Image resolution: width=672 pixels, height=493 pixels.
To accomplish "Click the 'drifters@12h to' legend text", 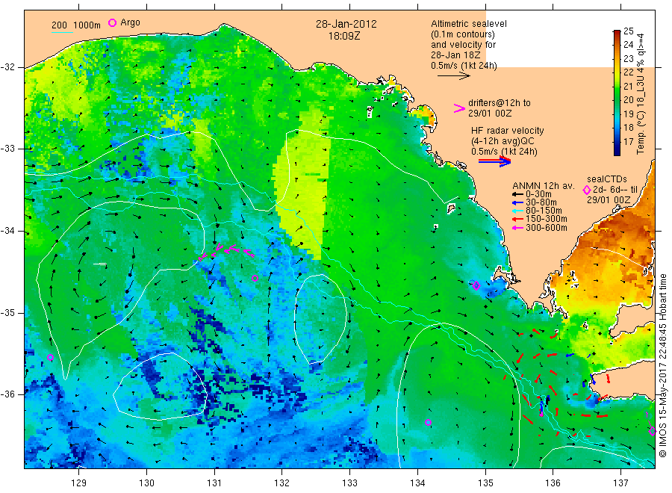I will coord(500,103).
